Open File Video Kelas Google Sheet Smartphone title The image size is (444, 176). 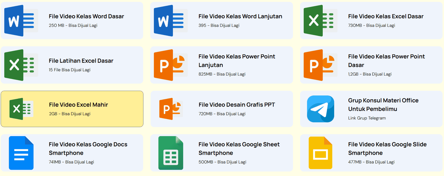239,149
